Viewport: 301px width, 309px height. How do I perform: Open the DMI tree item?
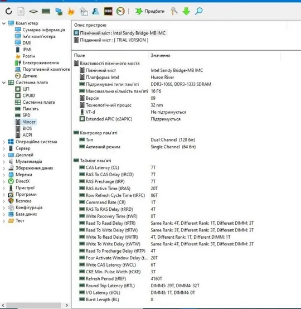pos(26,43)
